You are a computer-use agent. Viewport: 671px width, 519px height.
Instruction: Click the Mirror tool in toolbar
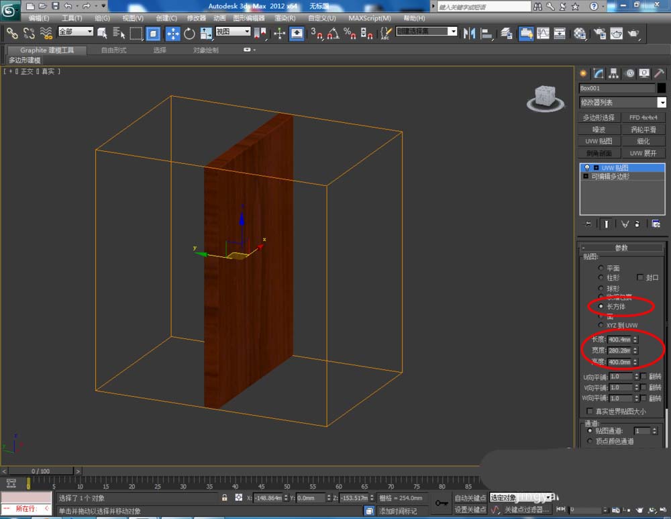[470, 33]
